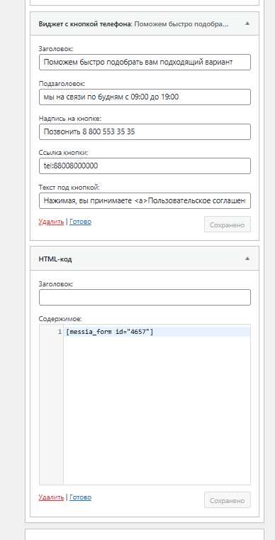275x540 pixels.
Task: Click Сохранено button in phone button widget
Action: coord(228,225)
